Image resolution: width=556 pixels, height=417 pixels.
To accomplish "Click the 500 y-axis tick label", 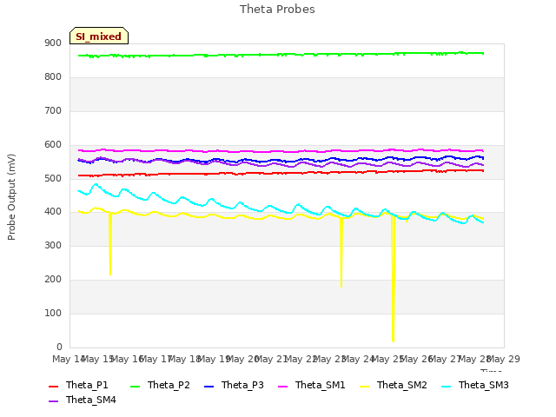I will point(53,178).
